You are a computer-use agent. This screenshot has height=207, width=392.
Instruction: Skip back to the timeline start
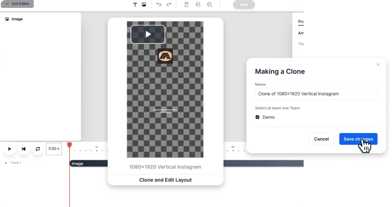coord(24,149)
